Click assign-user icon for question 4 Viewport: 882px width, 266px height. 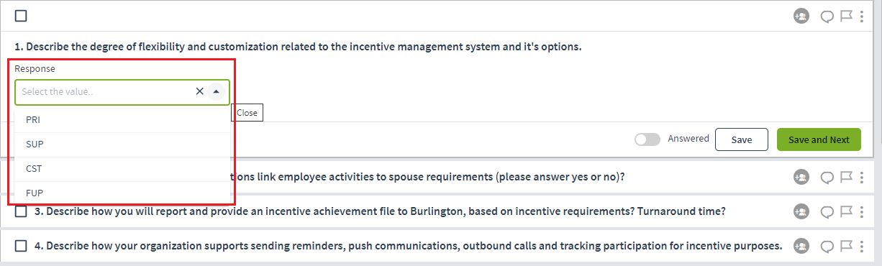801,246
